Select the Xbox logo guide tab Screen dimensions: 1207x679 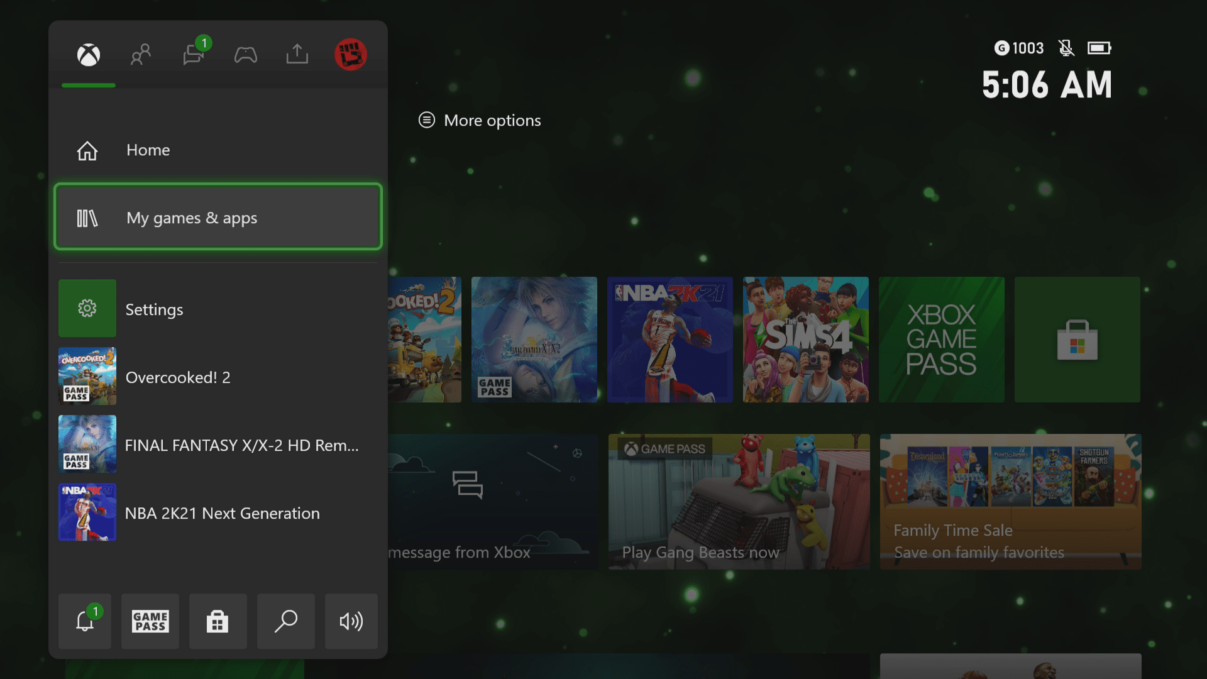89,55
